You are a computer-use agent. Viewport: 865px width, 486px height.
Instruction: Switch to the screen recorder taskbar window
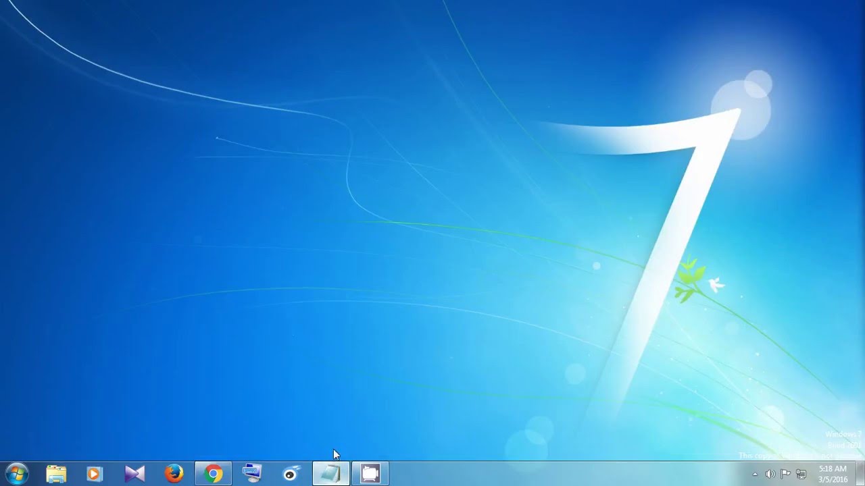[x=370, y=474]
